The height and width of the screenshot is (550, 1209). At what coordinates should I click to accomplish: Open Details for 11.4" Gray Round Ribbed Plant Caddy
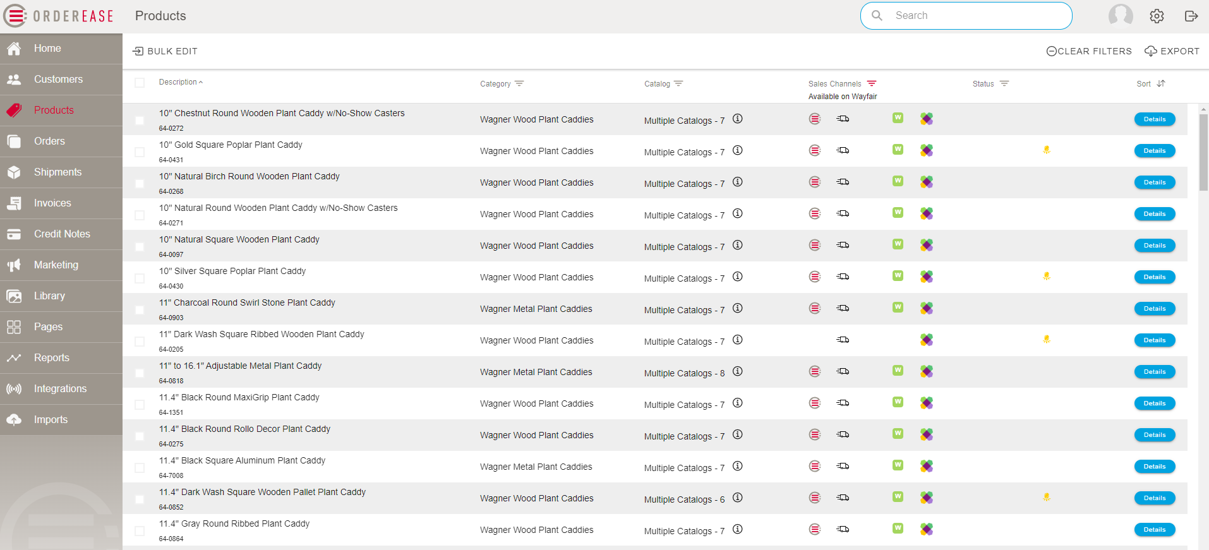[x=1155, y=530]
